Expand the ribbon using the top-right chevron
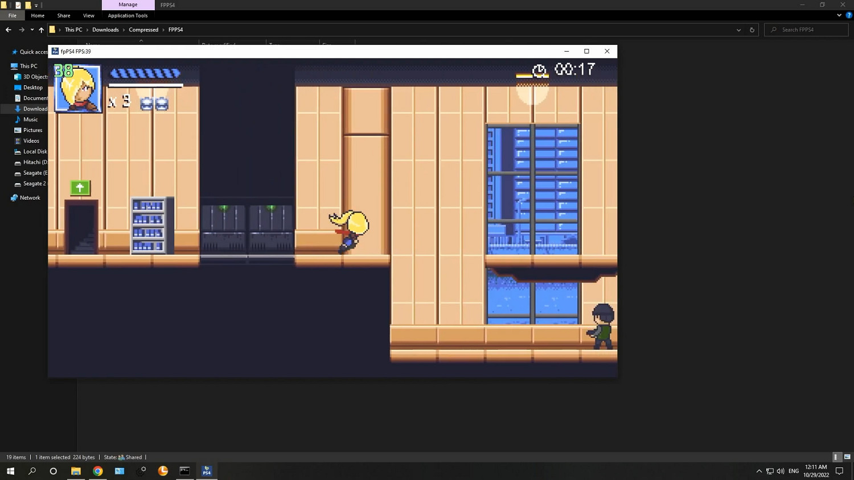This screenshot has height=480, width=854. (839, 15)
